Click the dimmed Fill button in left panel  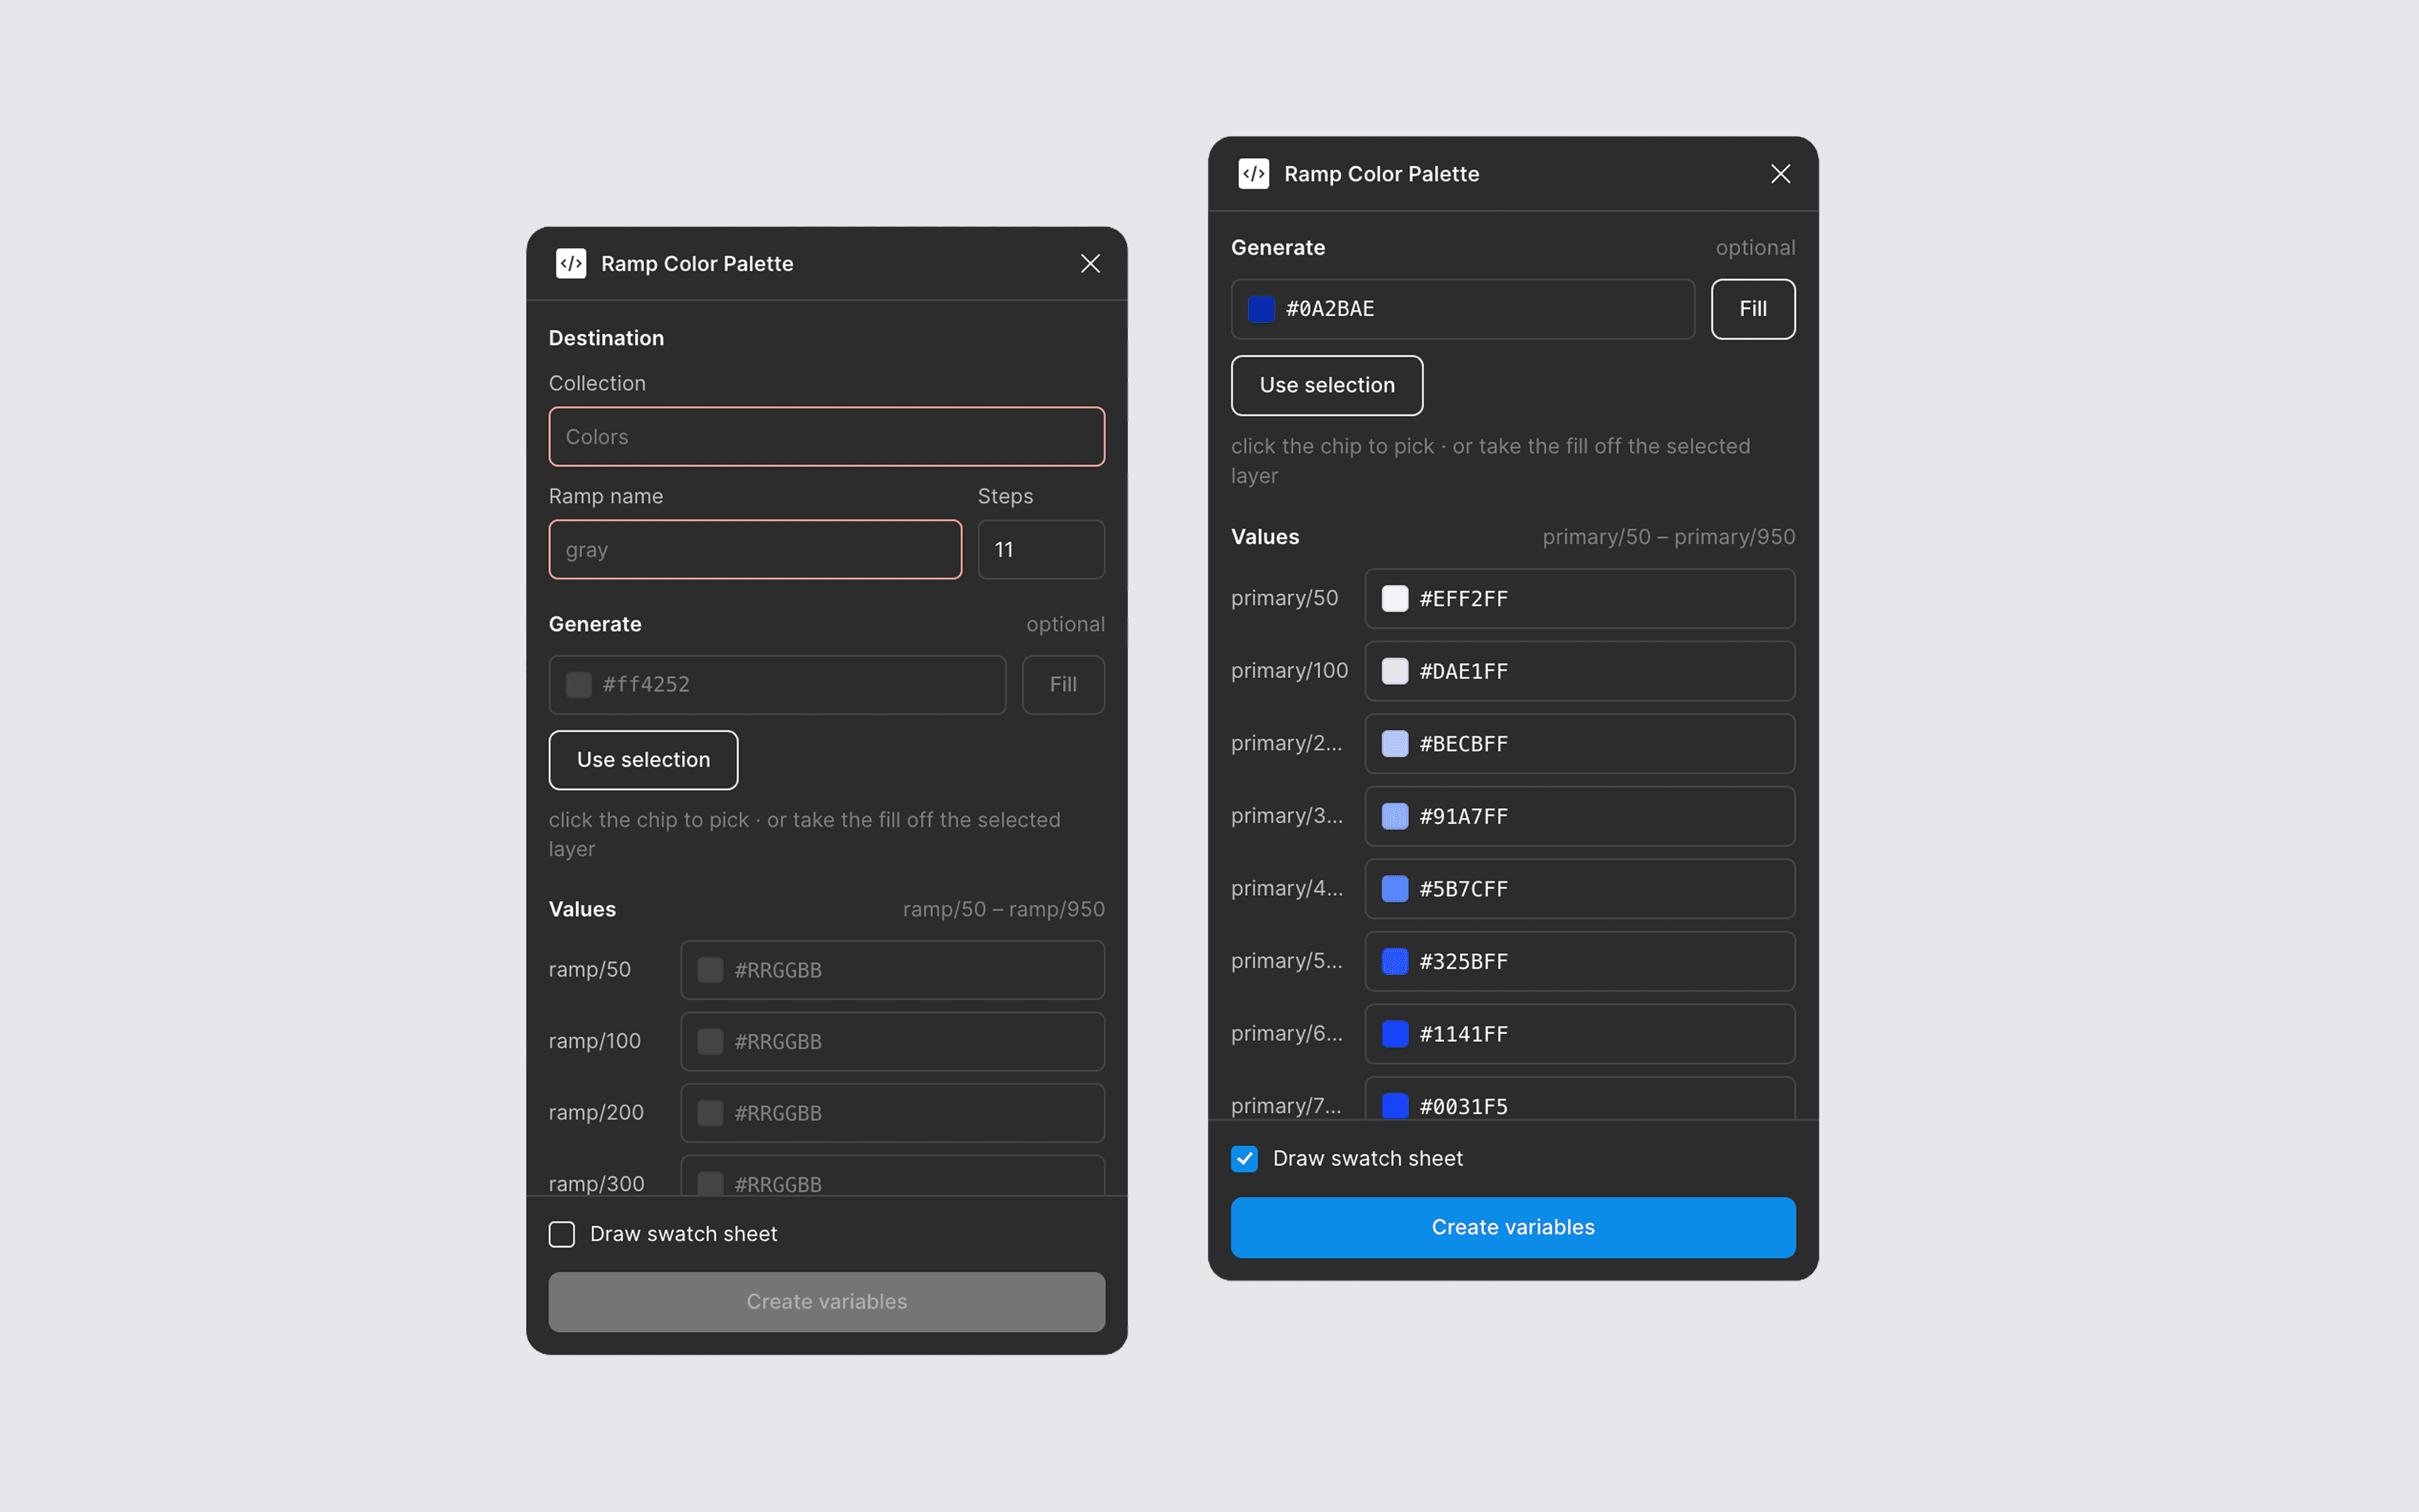pos(1063,685)
